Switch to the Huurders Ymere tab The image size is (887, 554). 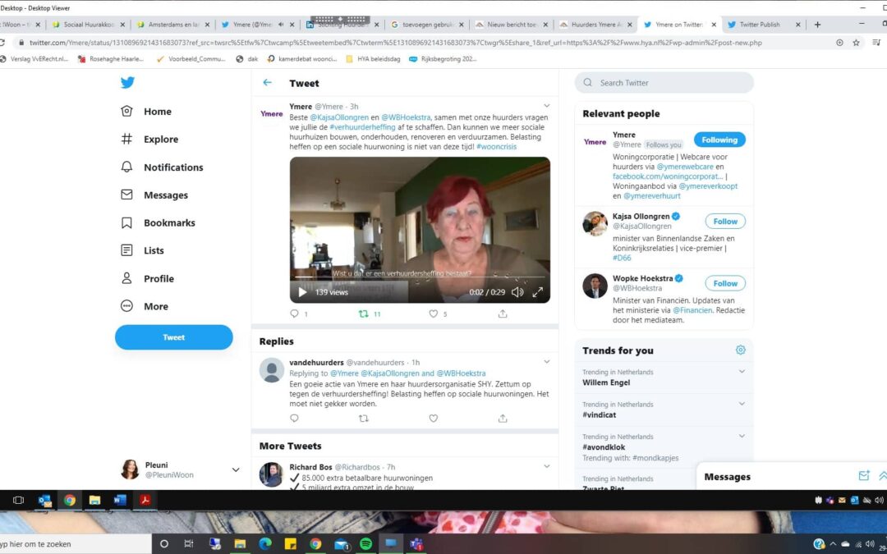tap(596, 25)
